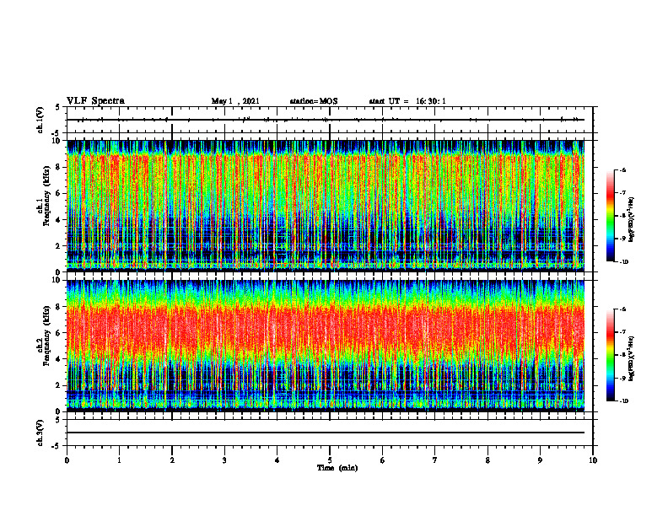Click the "4" frequency tick of ch.1 spectrogram

pyautogui.click(x=59, y=220)
